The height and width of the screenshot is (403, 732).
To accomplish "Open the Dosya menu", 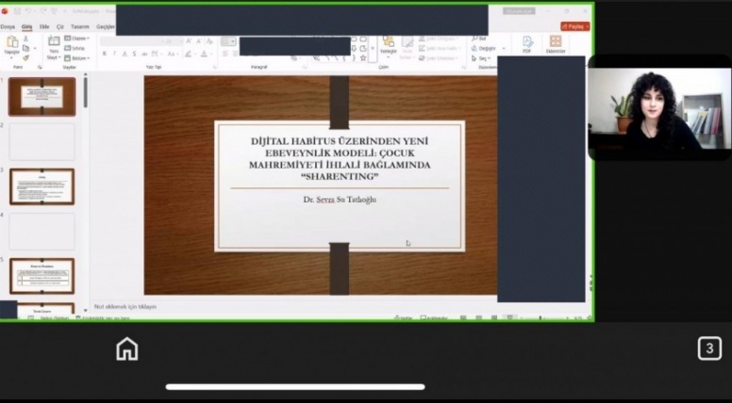I will pos(8,27).
